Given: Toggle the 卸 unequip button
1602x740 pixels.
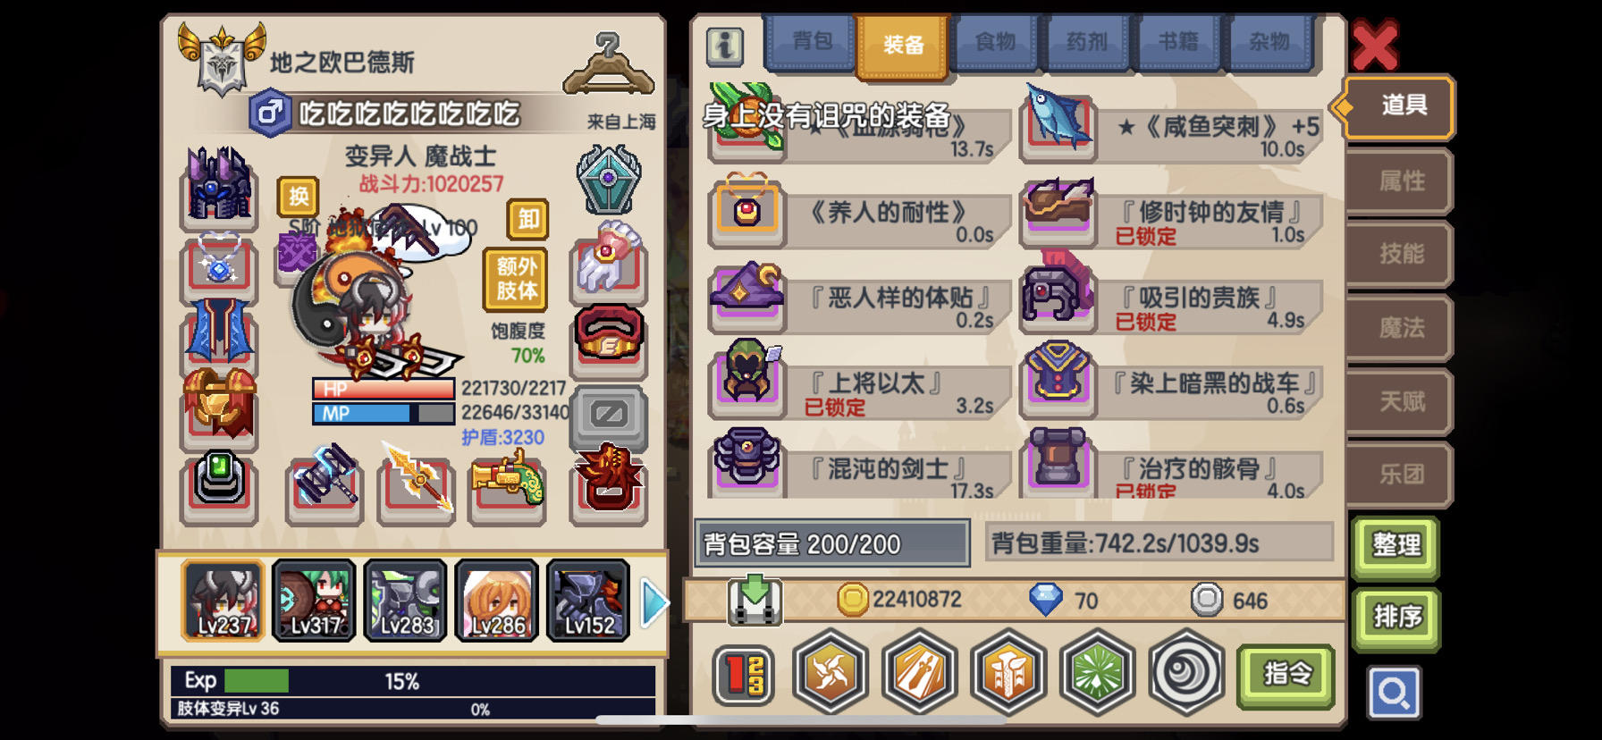Looking at the screenshot, I should (528, 219).
